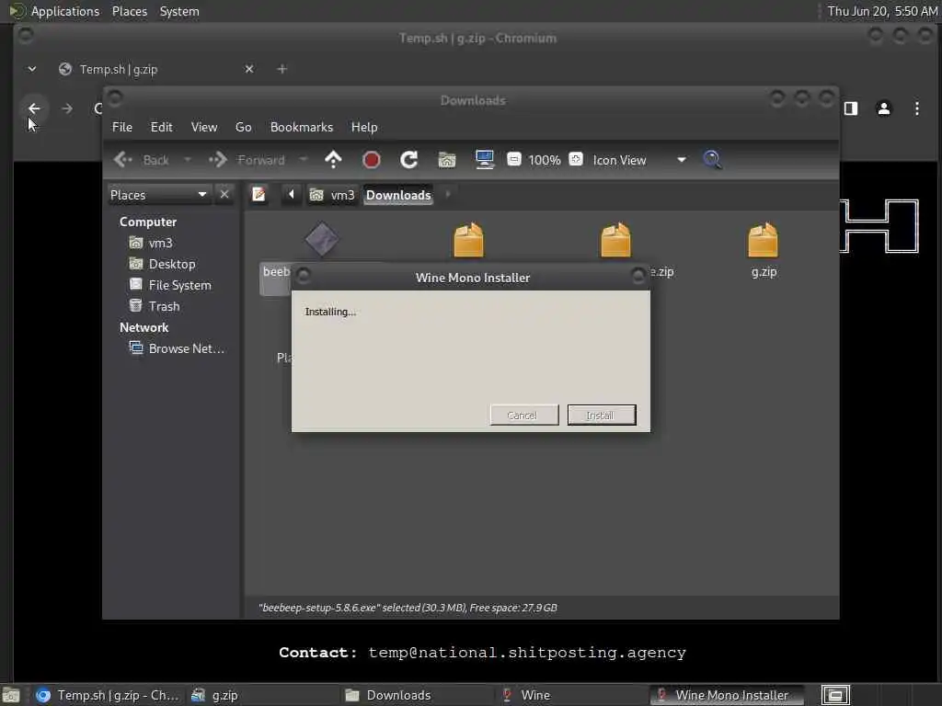Viewport: 942px width, 706px height.
Task: Select the second zip archive icon
Action: click(468, 240)
